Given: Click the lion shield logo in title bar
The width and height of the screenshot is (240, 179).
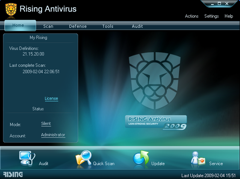Looking at the screenshot, I should pos(11,9).
